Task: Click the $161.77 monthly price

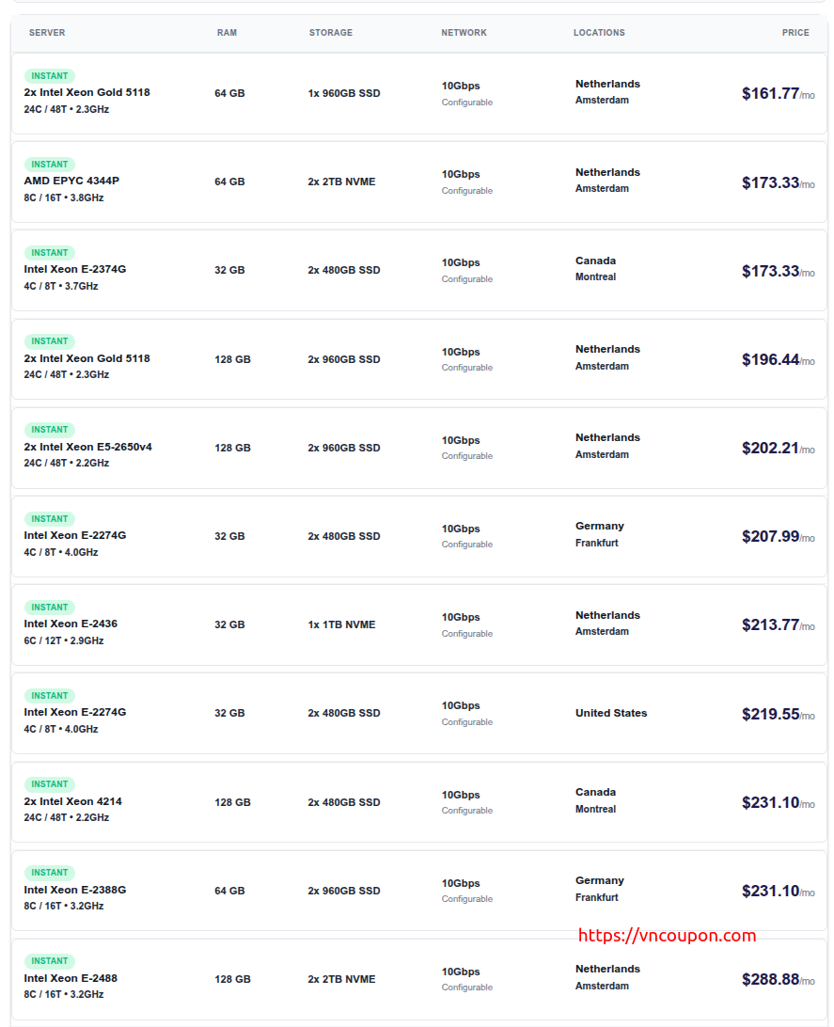Action: (770, 94)
